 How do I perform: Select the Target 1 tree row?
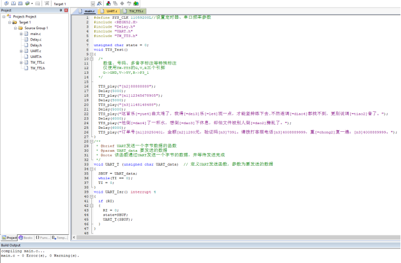pyautogui.click(x=25, y=22)
